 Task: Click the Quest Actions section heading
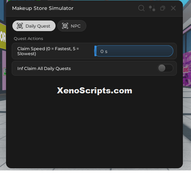(28, 39)
